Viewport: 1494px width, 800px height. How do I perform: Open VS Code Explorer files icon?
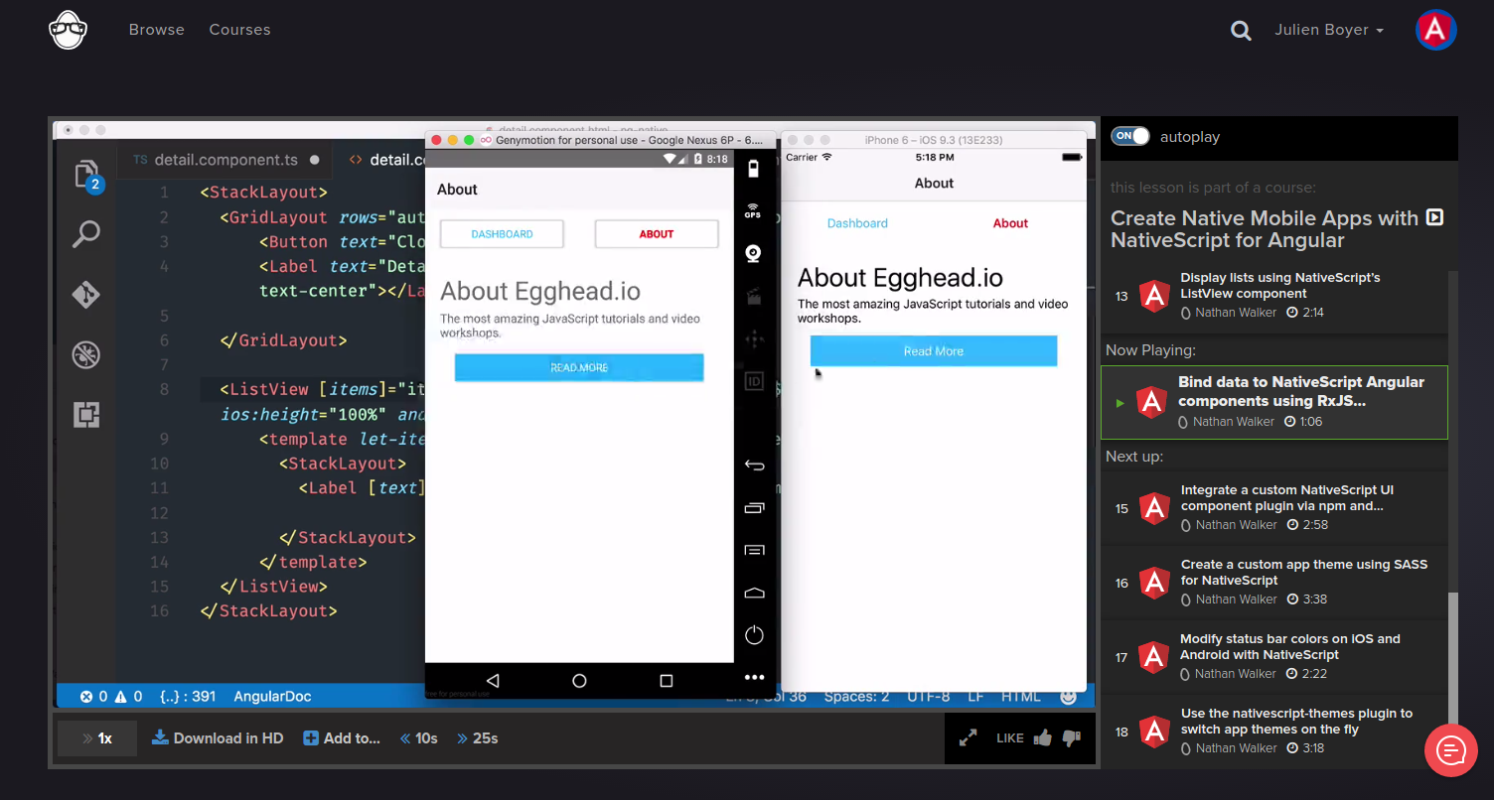[x=87, y=176]
